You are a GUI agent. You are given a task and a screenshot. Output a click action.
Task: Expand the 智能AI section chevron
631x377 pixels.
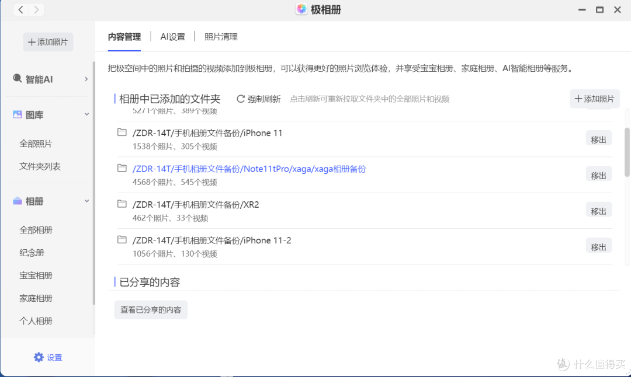click(x=86, y=79)
